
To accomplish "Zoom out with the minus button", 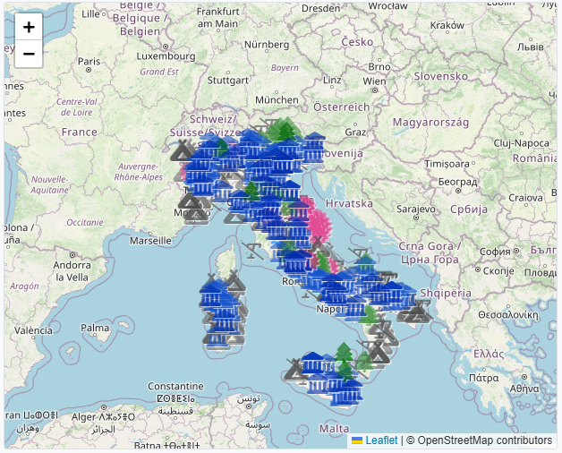I will (x=29, y=54).
